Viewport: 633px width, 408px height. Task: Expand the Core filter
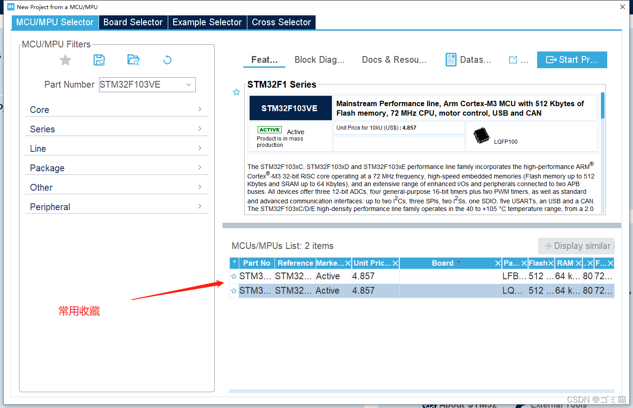pos(117,110)
